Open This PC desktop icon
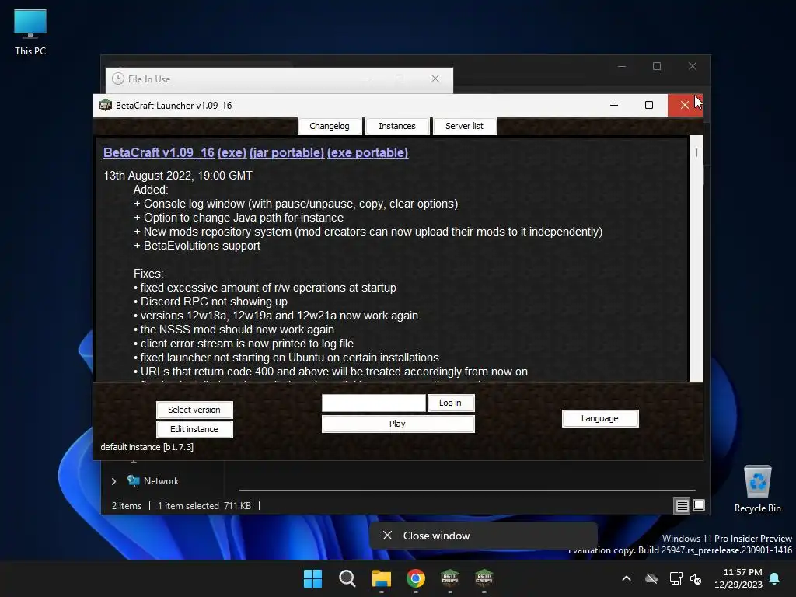The width and height of the screenshot is (796, 597). [x=30, y=33]
